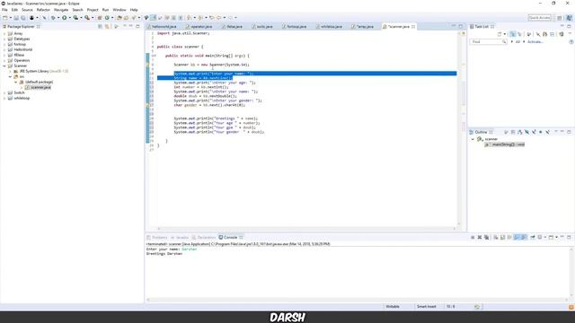Click Open Console icon in Console toolbar
Screen dimensions: 575x323
(x=551, y=237)
